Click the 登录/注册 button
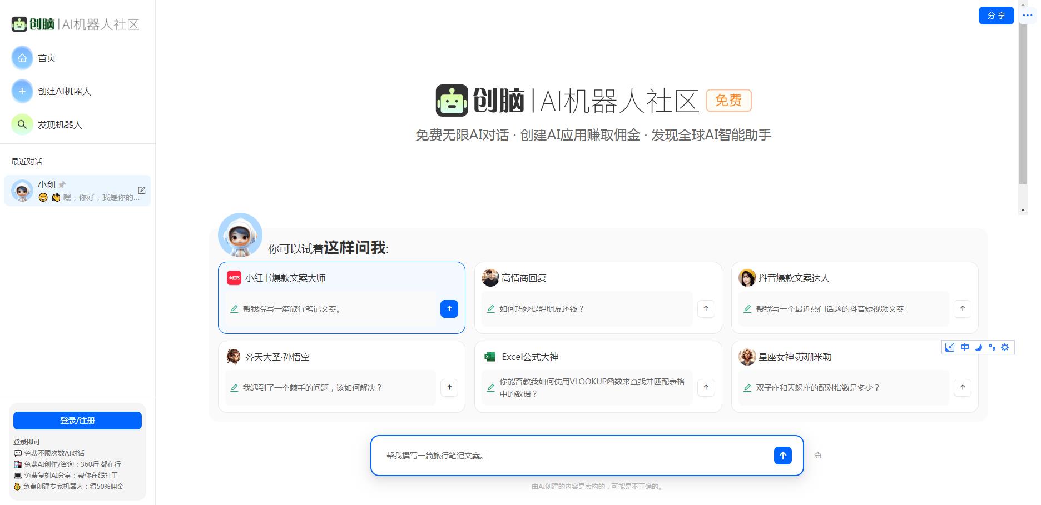The image size is (1041, 505). (x=77, y=420)
